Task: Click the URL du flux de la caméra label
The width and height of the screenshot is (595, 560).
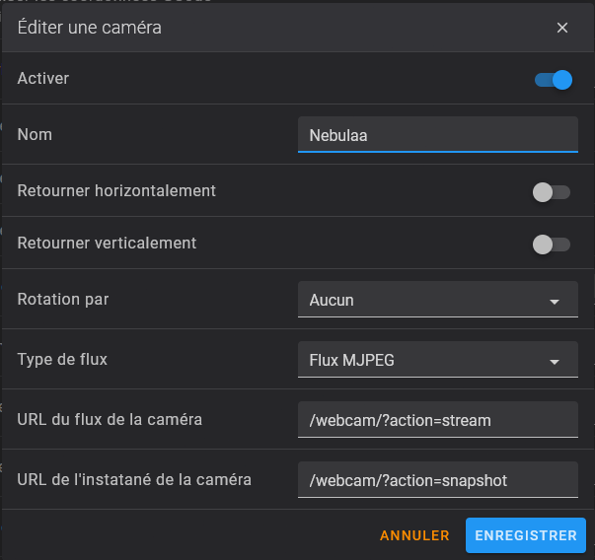Action: point(110,419)
